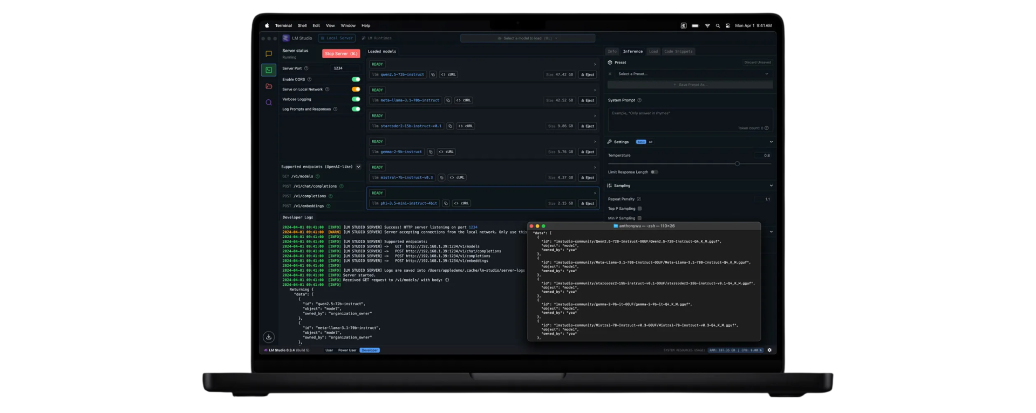Open the Chat view in the sidebar
Screen dimensions: 1036x413
click(x=269, y=54)
